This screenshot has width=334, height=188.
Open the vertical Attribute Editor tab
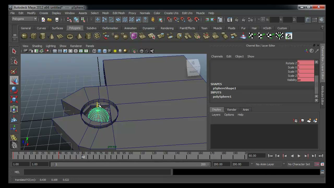(323, 95)
